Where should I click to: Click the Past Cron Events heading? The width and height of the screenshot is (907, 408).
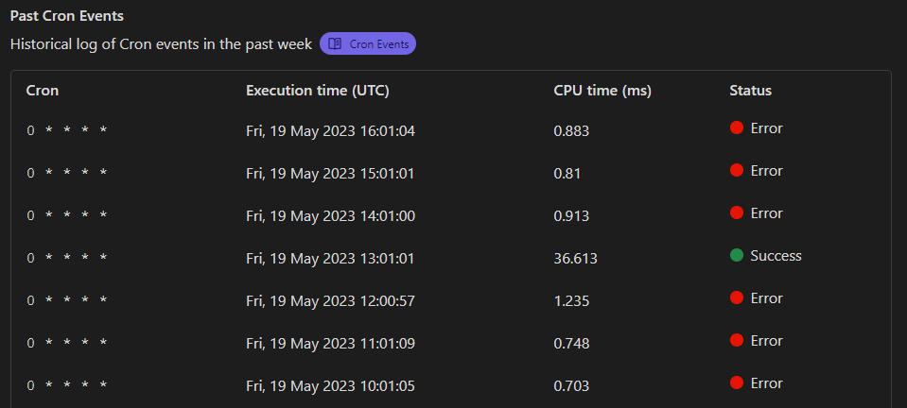point(67,16)
